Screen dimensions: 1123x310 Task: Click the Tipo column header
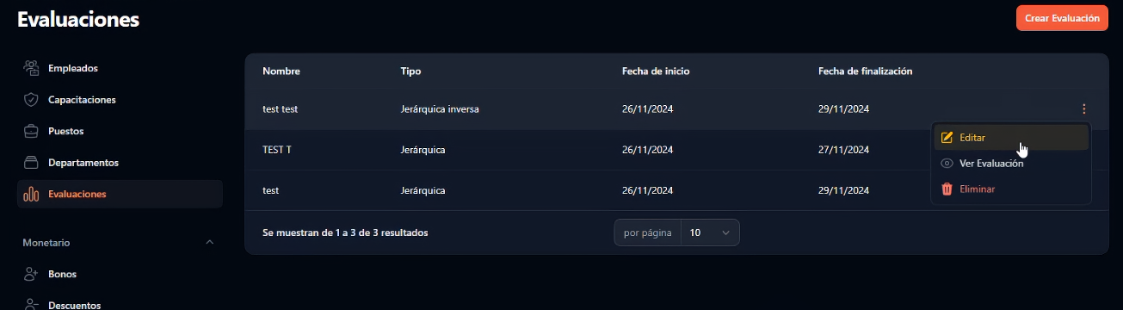pyautogui.click(x=410, y=71)
